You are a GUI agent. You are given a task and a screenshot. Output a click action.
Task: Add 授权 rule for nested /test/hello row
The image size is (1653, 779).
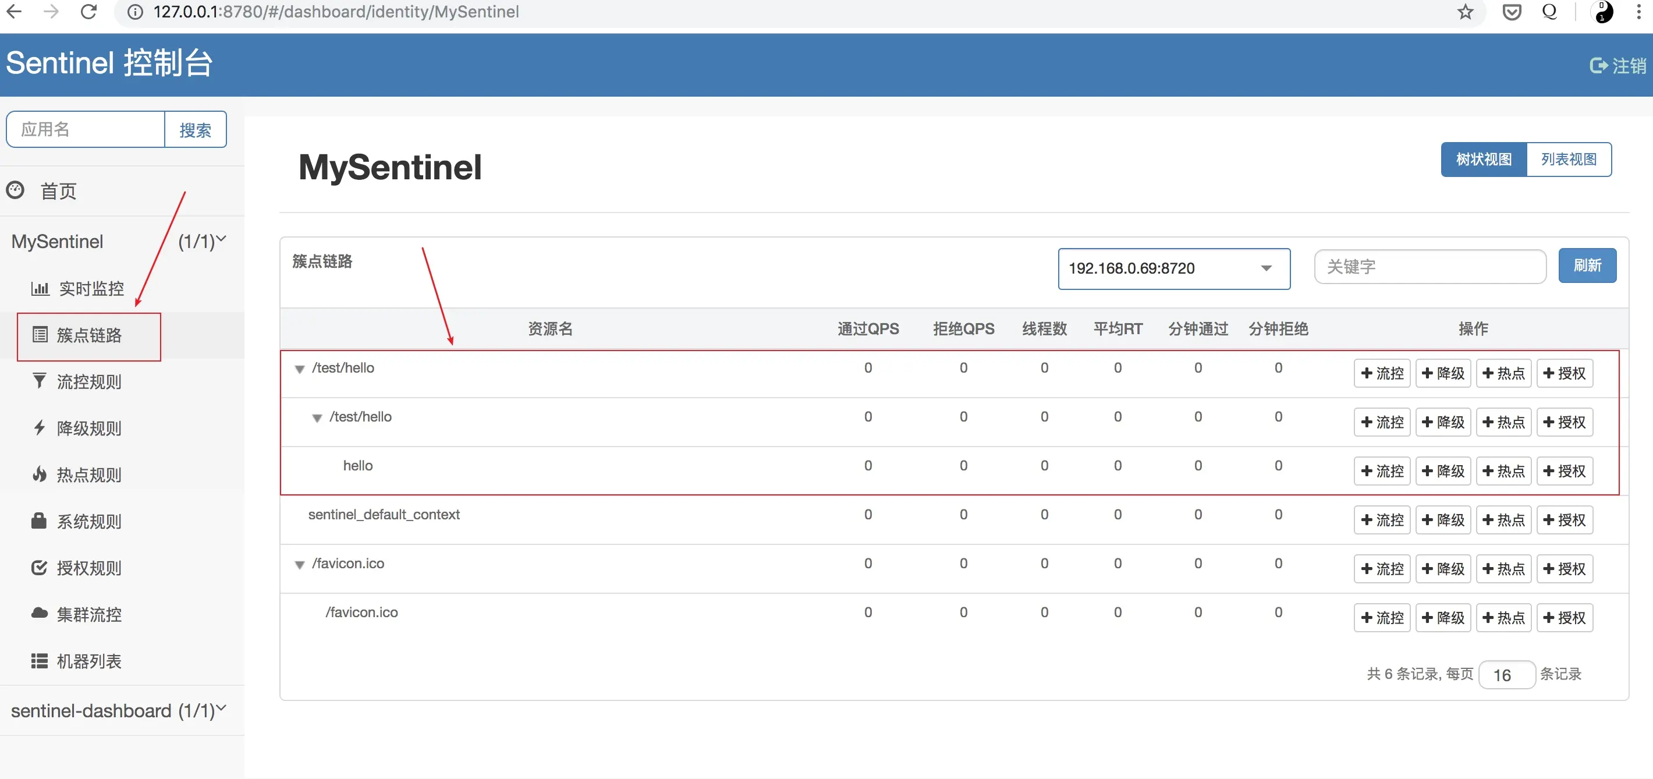pyautogui.click(x=1564, y=422)
